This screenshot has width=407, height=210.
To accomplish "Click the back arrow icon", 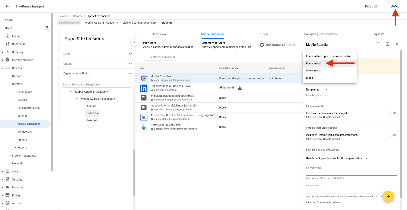I will (x=7, y=6).
